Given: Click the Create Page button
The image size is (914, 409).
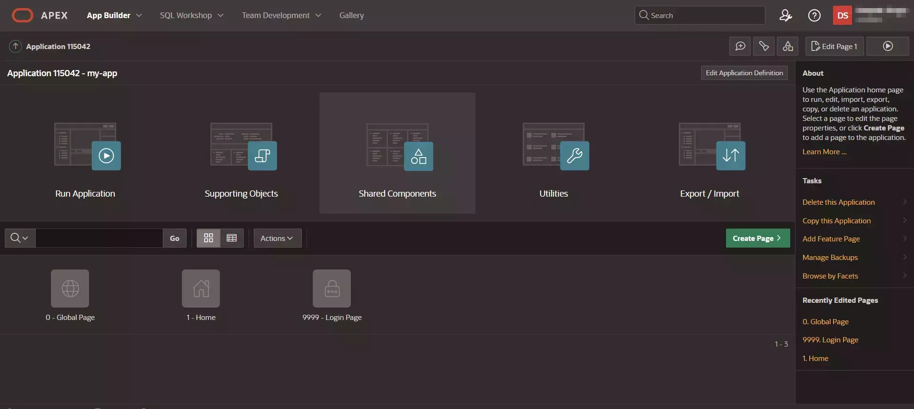Looking at the screenshot, I should pos(758,238).
